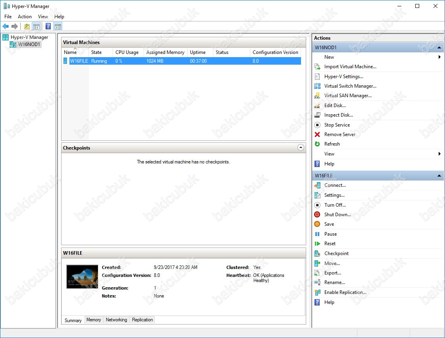Click the Forward arrow toolbar icon
This screenshot has width=445, height=338.
tap(15, 27)
